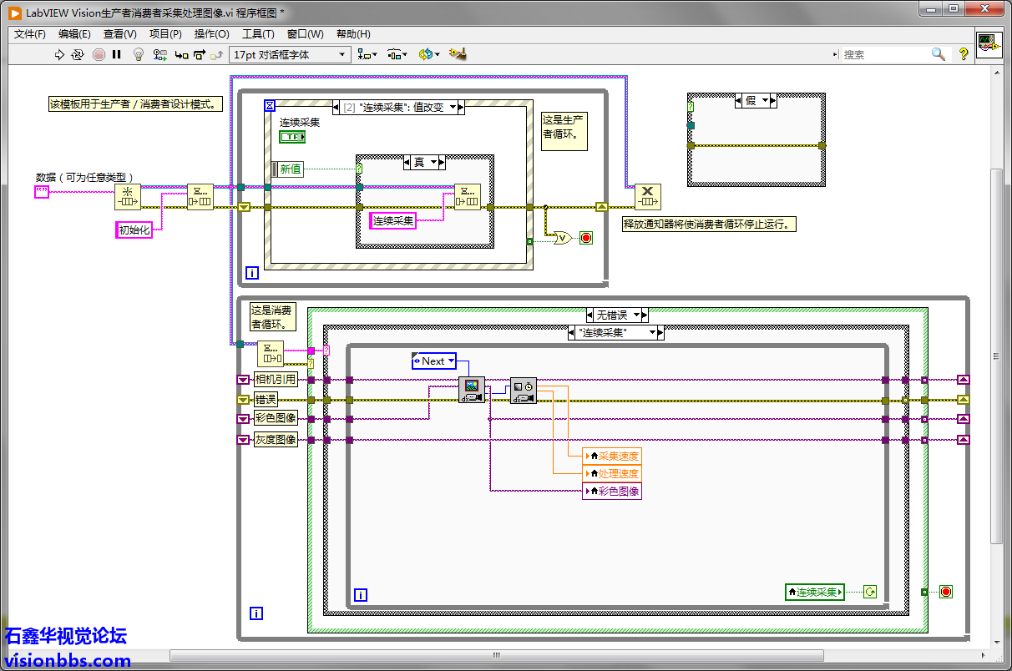Viewport: 1012px width, 671px height.
Task: Open the 工具(T) menu
Action: pos(258,34)
